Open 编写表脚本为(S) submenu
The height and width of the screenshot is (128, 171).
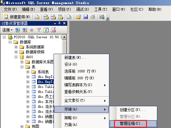82,85
